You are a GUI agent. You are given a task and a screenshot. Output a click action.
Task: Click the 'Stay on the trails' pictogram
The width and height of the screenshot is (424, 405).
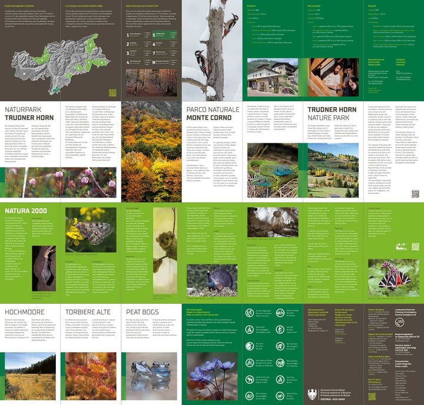tap(250, 313)
